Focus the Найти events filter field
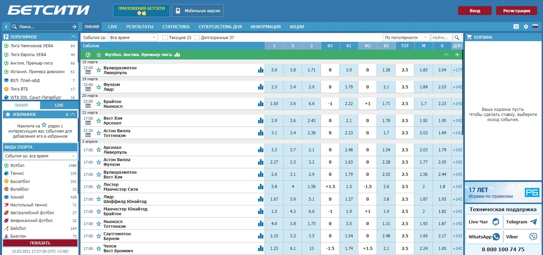 click(441, 37)
